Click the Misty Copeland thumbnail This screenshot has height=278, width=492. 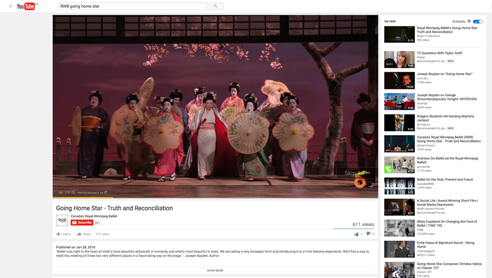tap(400, 228)
